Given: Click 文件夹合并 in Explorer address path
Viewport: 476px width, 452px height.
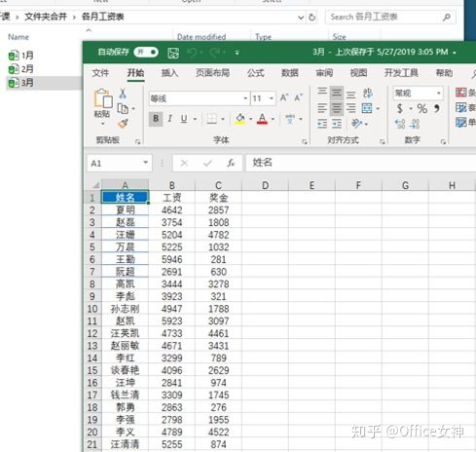Looking at the screenshot, I should point(46,17).
